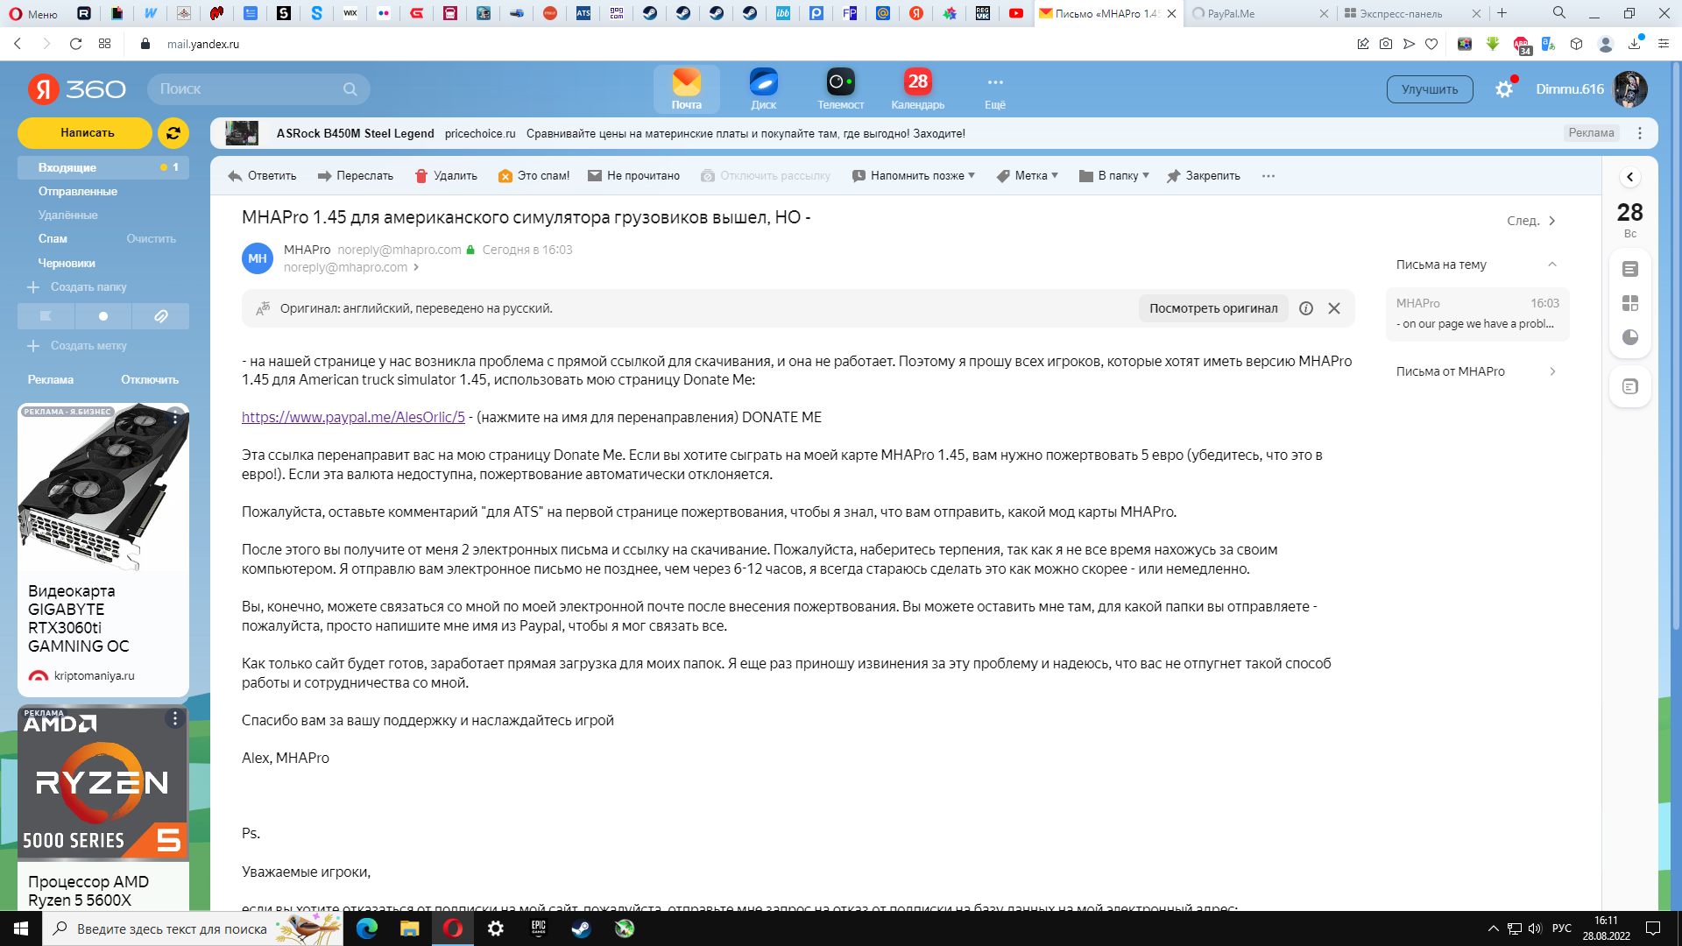Filter messages with attachments paperclip
1682x946 pixels.
[160, 316]
